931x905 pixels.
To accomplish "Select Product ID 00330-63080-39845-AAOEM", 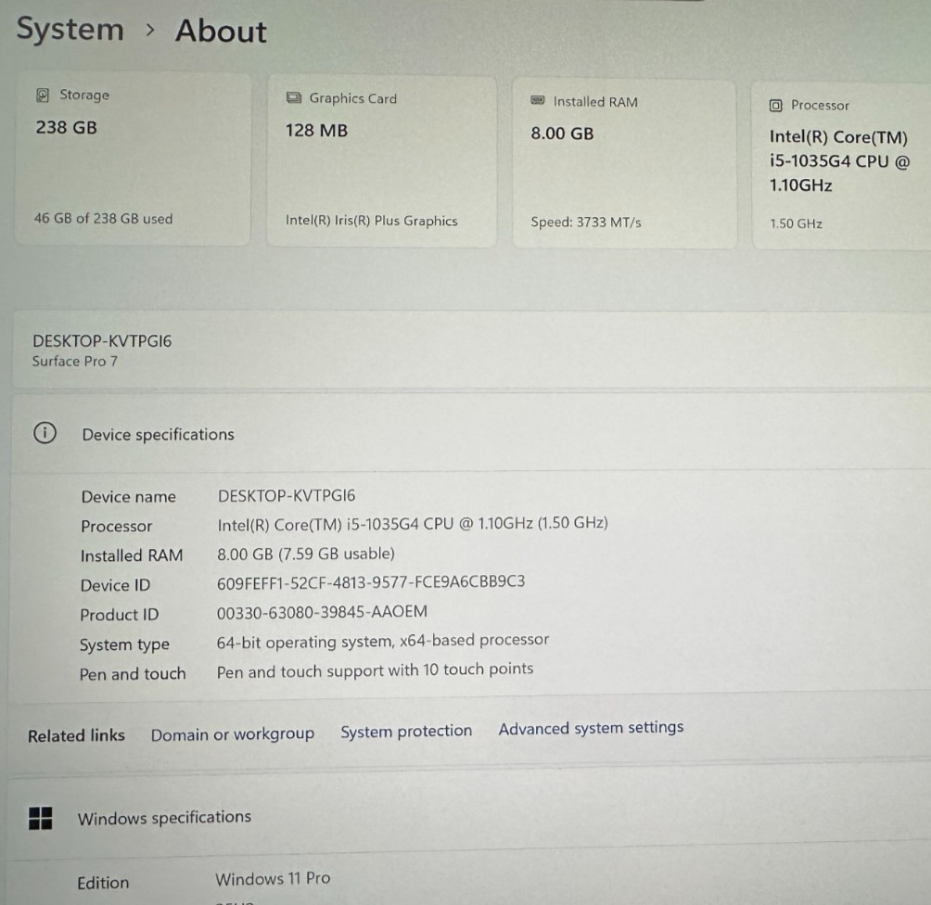I will [322, 612].
